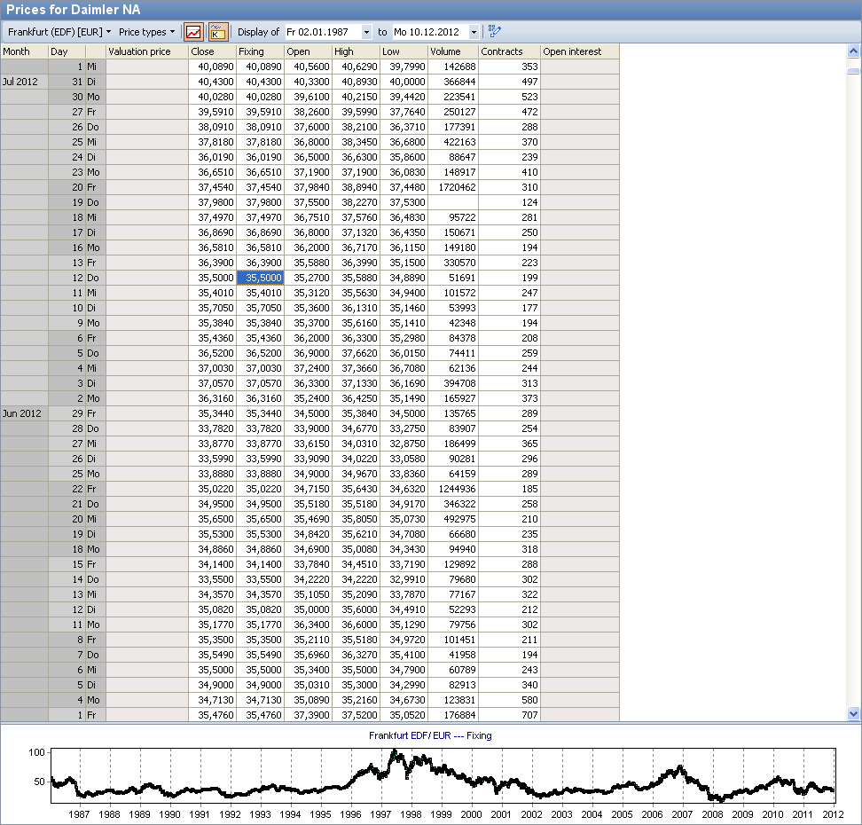This screenshot has height=825, width=862.
Task: Click the scroll down arrow of table
Action: (x=853, y=713)
